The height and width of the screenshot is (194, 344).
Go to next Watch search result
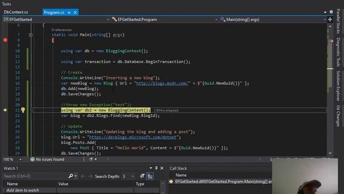pos(90,176)
